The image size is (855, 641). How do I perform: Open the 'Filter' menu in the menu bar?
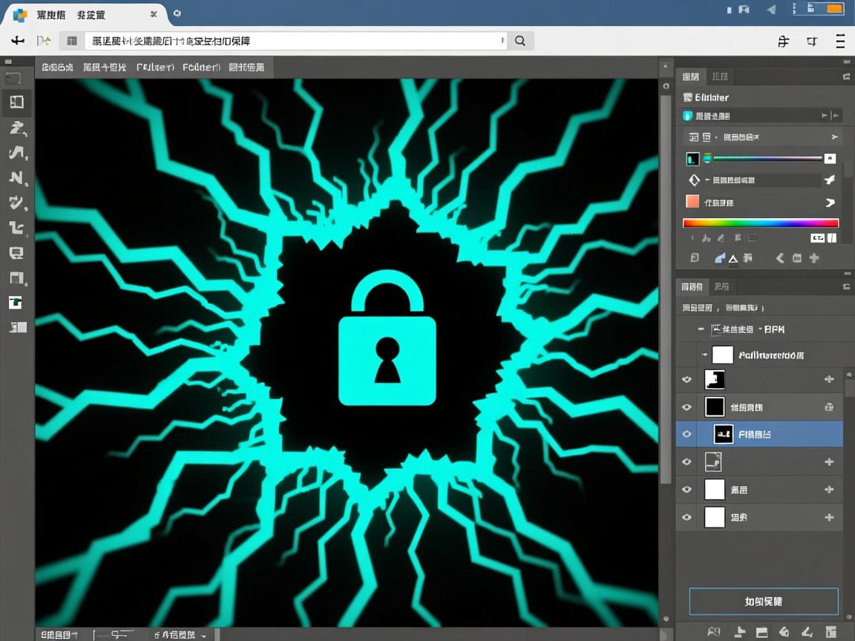(155, 68)
